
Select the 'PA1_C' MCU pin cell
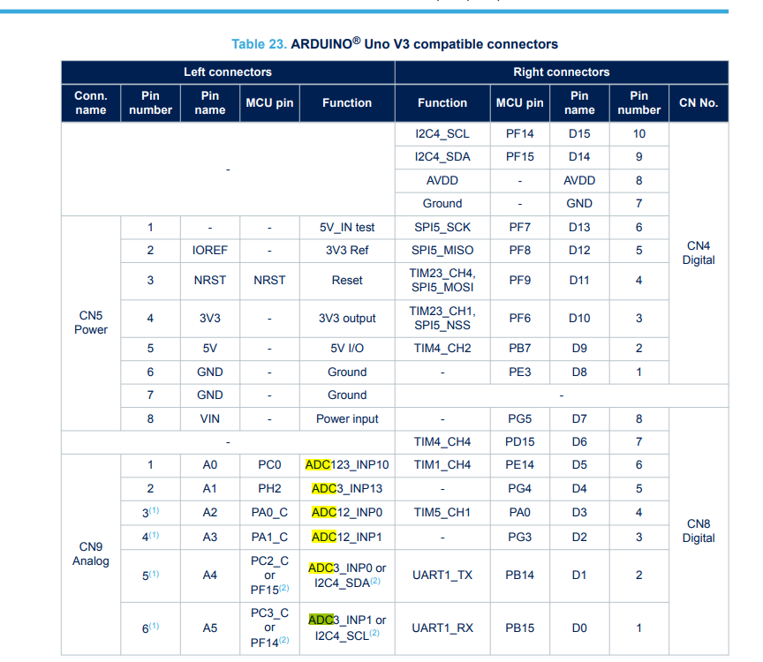click(x=269, y=537)
